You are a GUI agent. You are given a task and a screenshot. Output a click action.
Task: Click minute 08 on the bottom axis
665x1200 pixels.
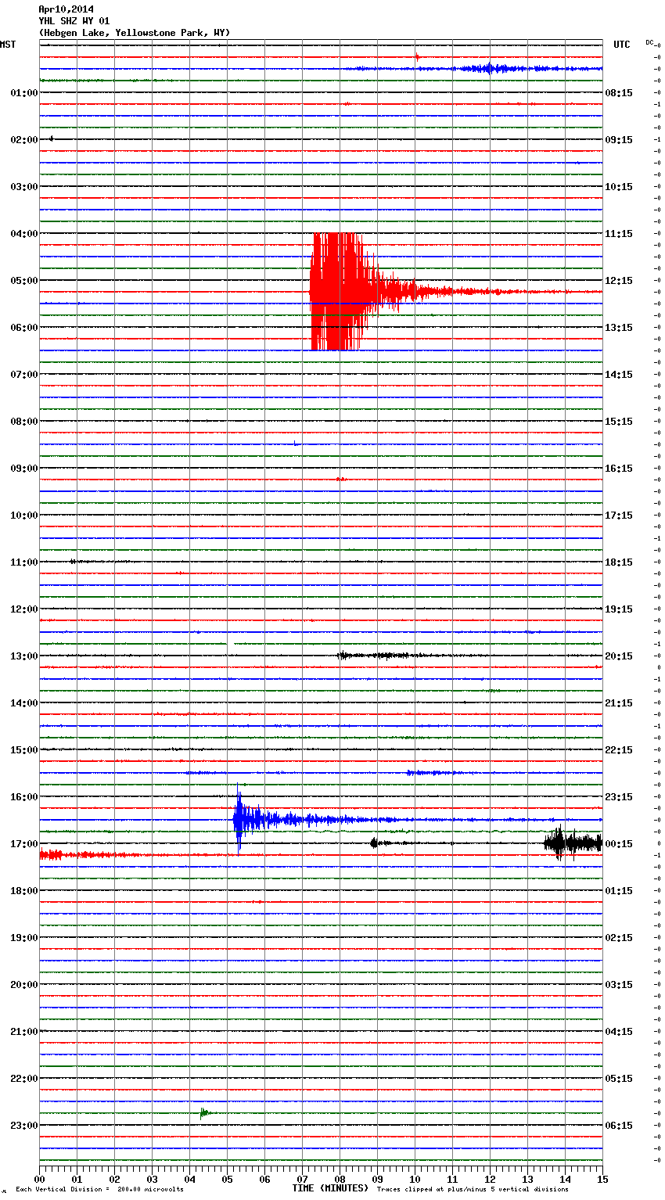click(340, 1179)
